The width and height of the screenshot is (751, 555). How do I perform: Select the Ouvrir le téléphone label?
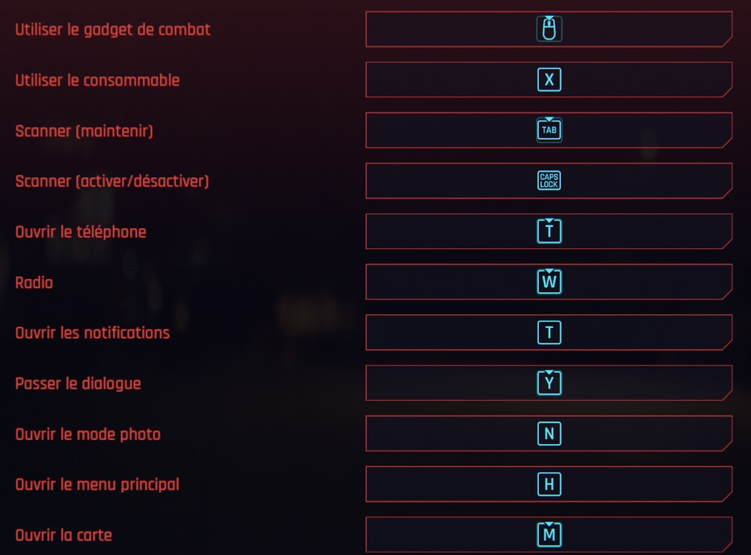[x=80, y=232]
